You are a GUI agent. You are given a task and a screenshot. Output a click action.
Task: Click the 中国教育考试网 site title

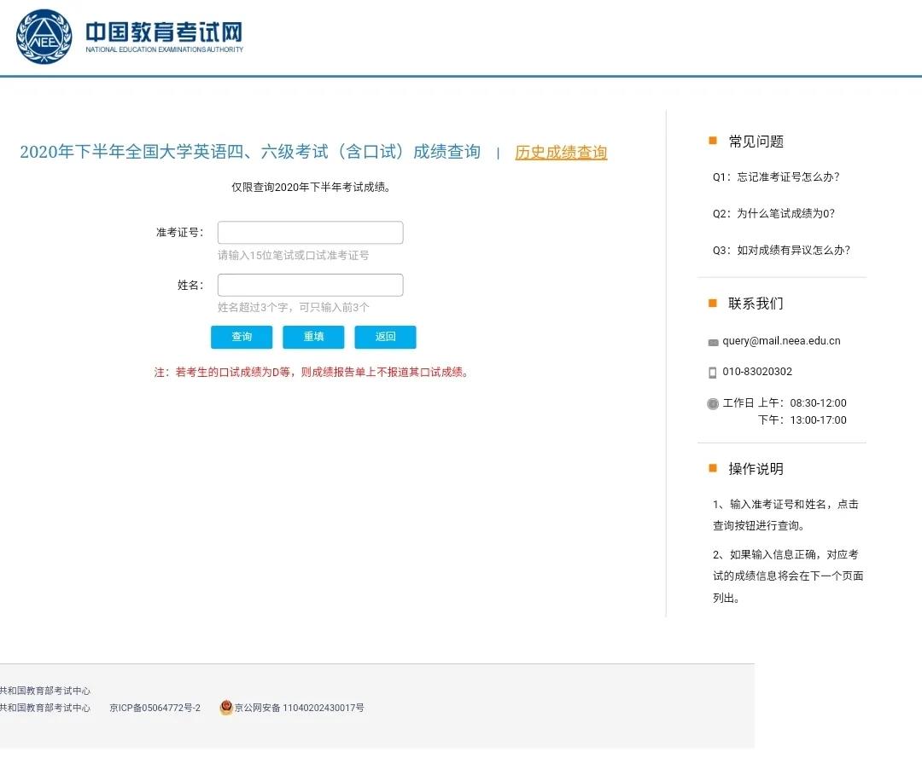tap(164, 32)
